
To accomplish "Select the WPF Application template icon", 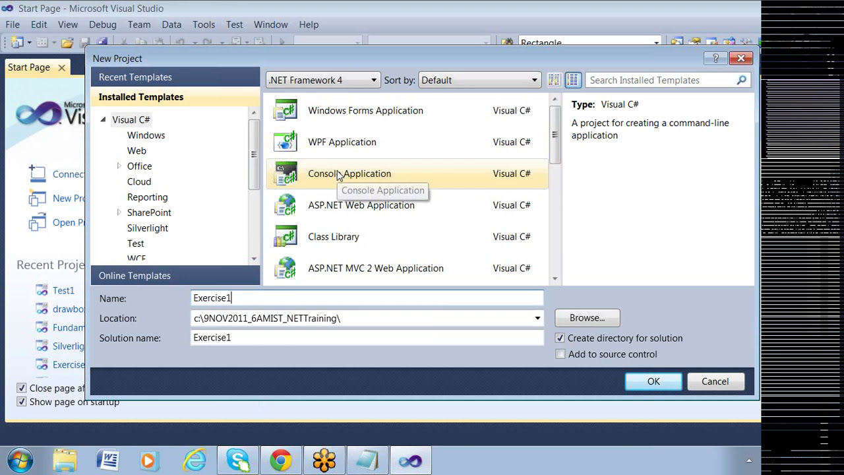I will coord(286,142).
